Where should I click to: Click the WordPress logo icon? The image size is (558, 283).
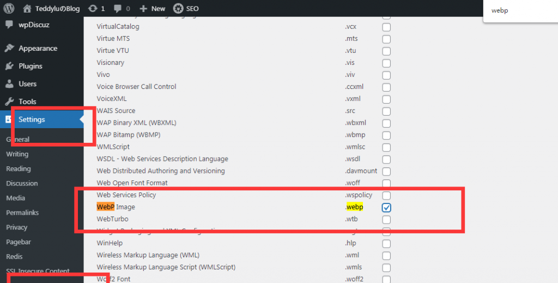9,8
